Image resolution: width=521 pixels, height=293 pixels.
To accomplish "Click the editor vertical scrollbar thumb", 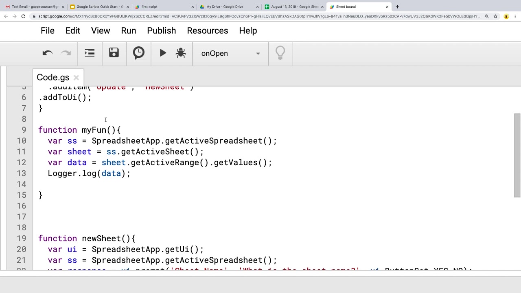I will click(x=517, y=155).
